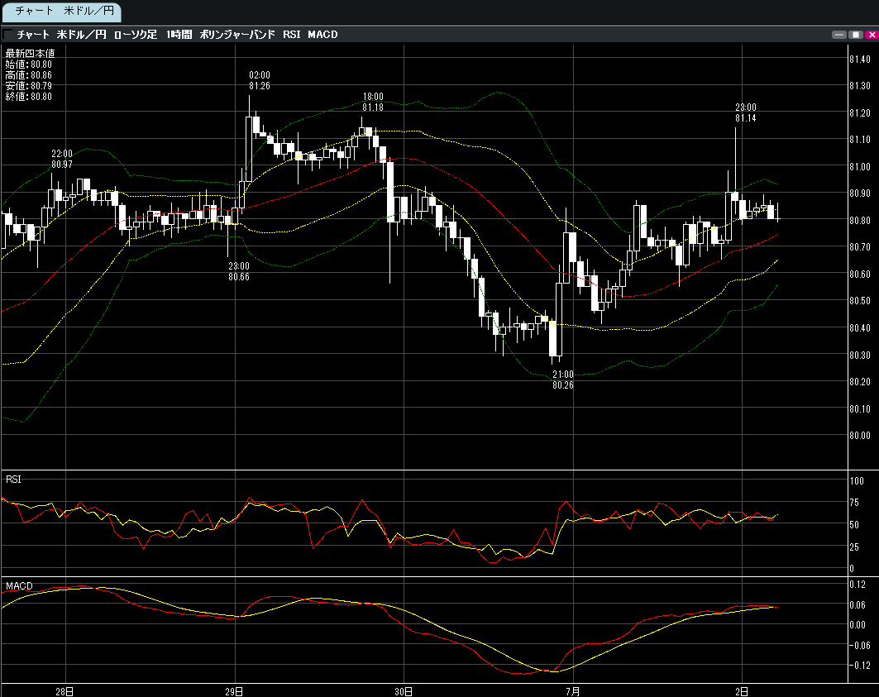
Task: Click the 81.14 high marker at 23:00
Action: (x=746, y=118)
